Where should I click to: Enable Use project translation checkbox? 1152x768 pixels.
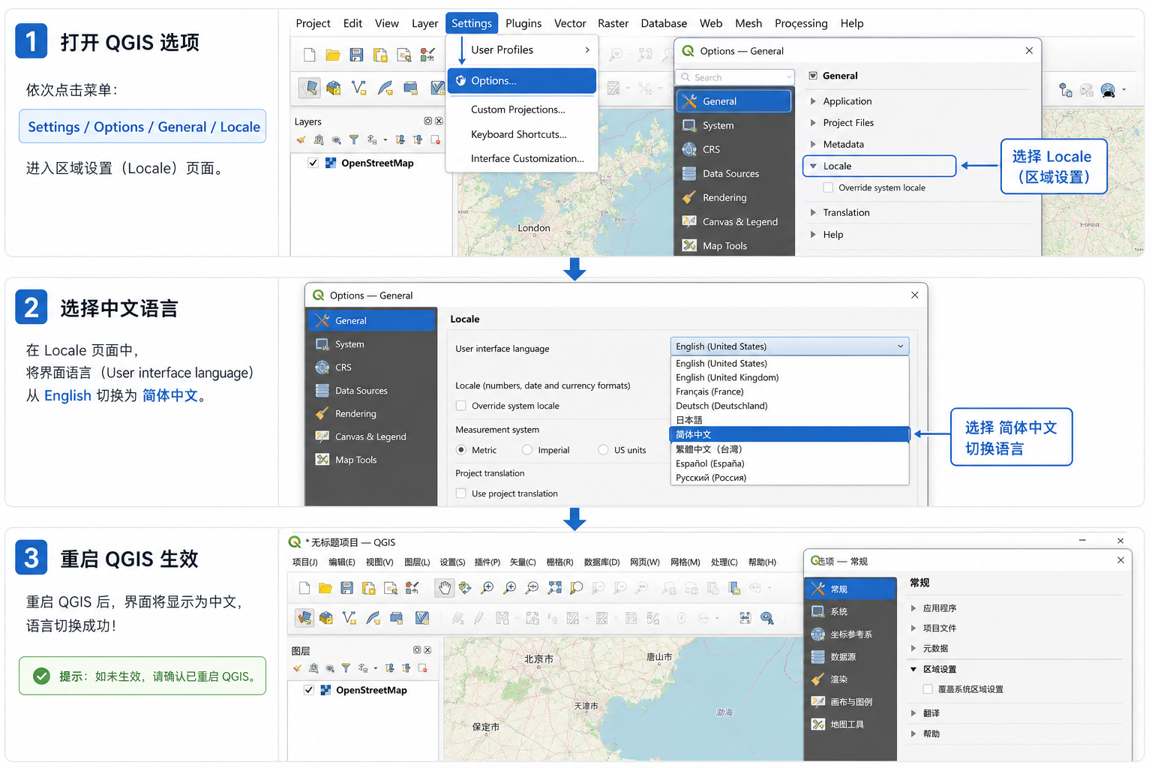click(x=461, y=493)
